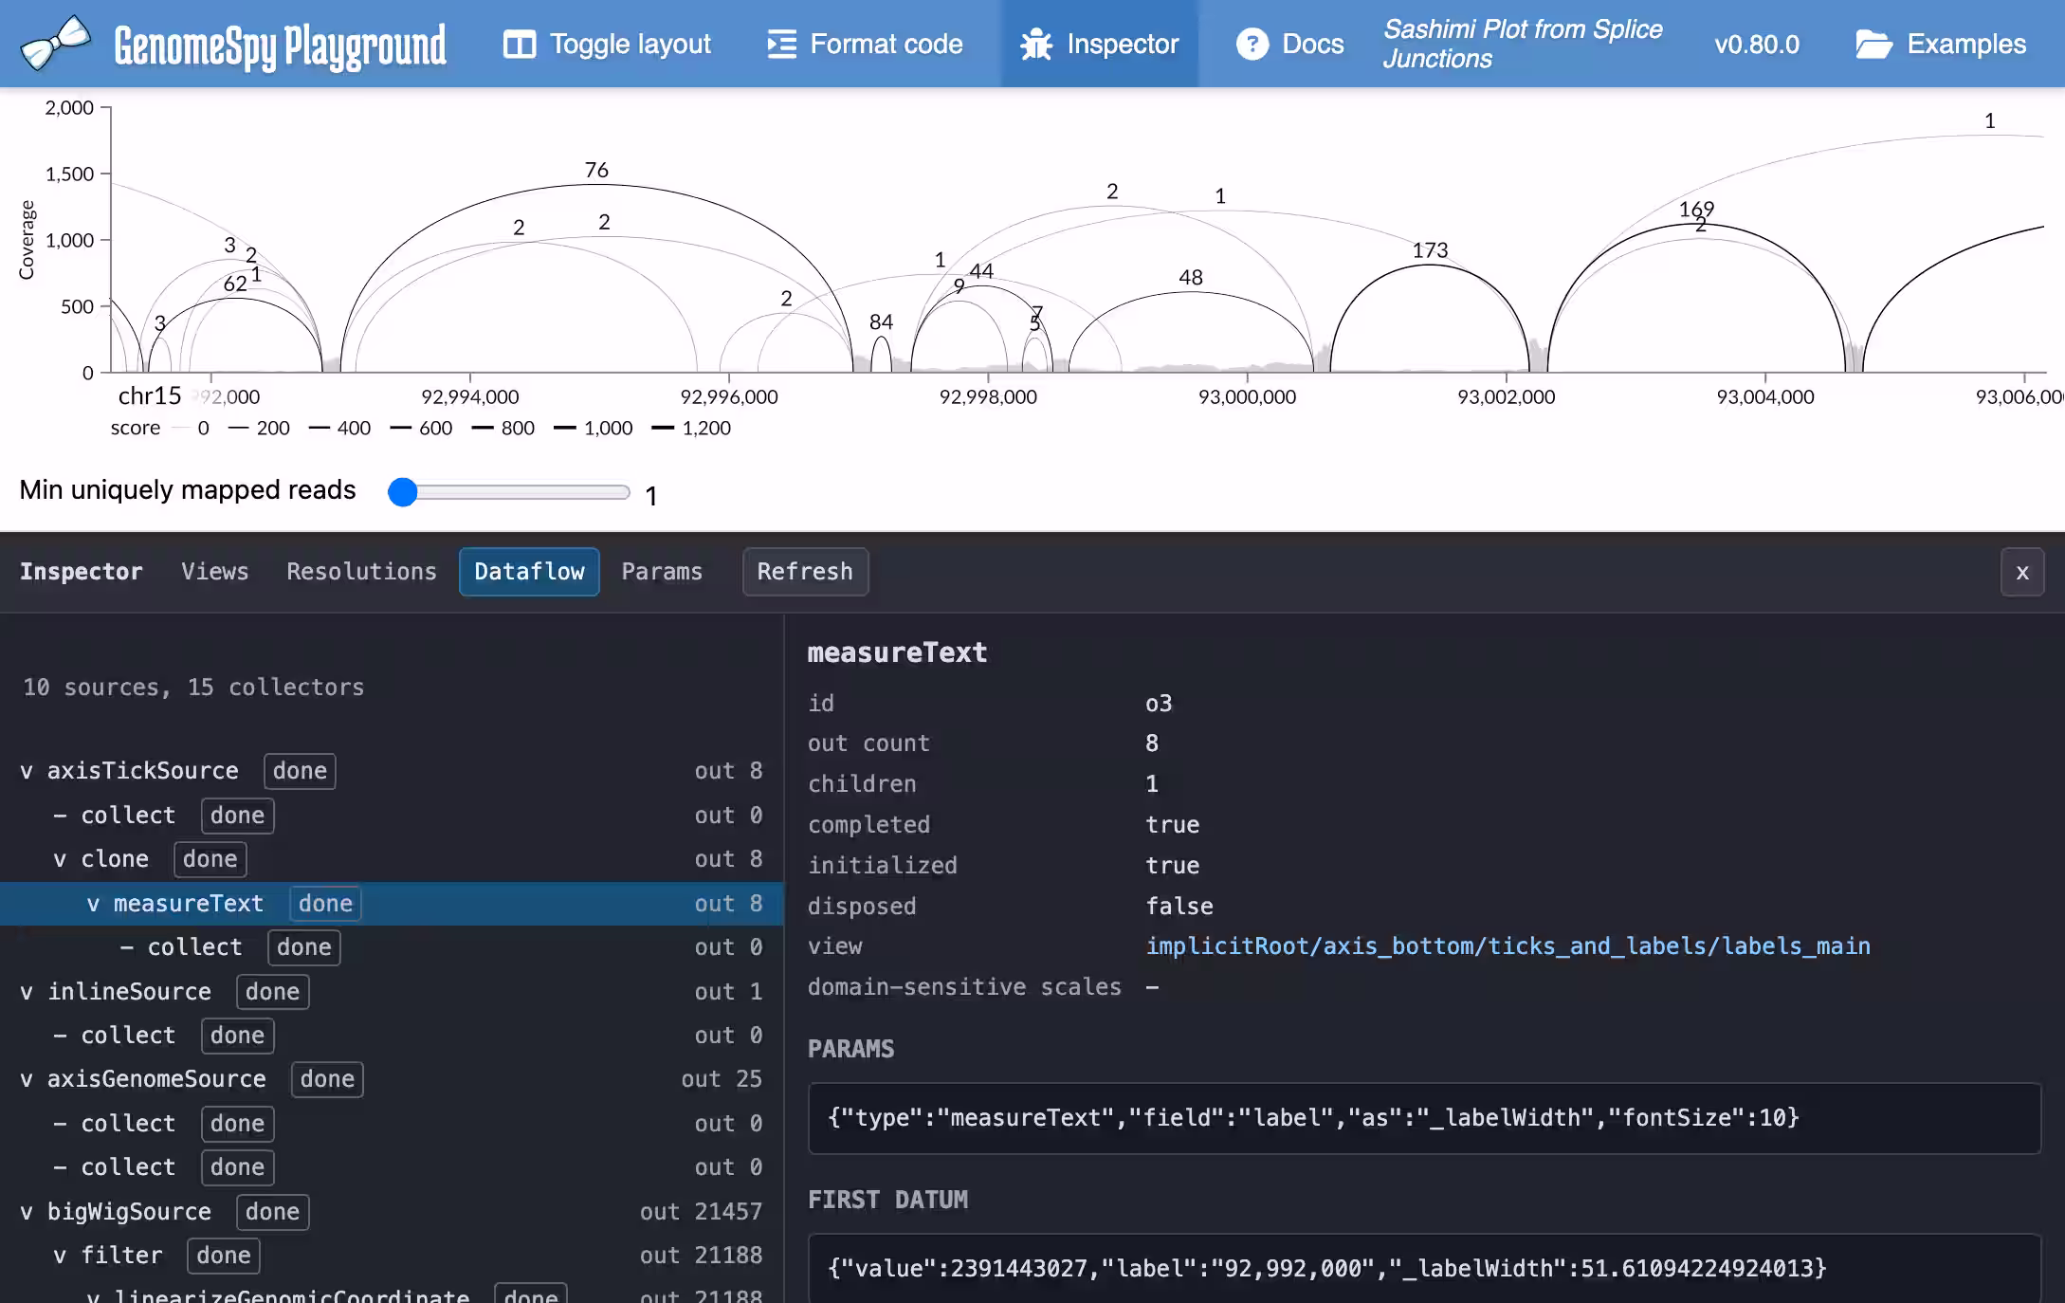
Task: Collapse the filter node
Action: click(60, 1257)
